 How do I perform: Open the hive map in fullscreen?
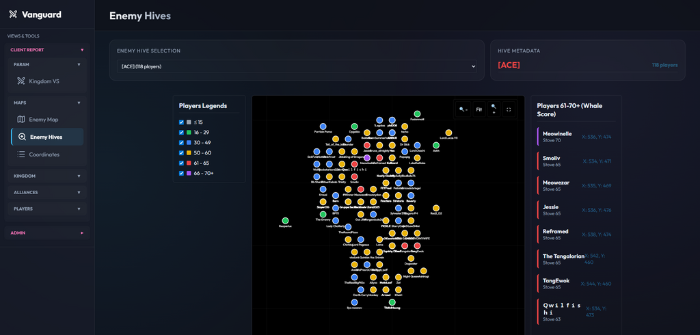point(509,109)
